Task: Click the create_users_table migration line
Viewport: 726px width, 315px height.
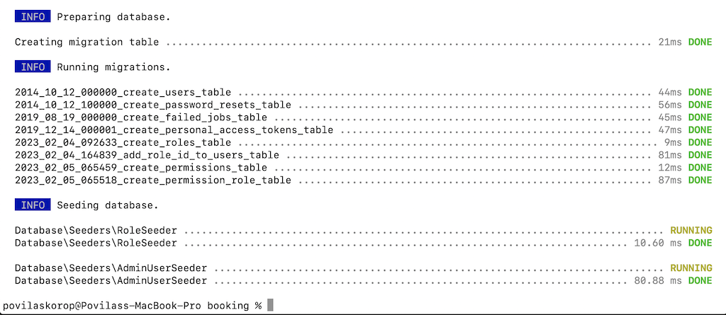Action: coord(364,93)
